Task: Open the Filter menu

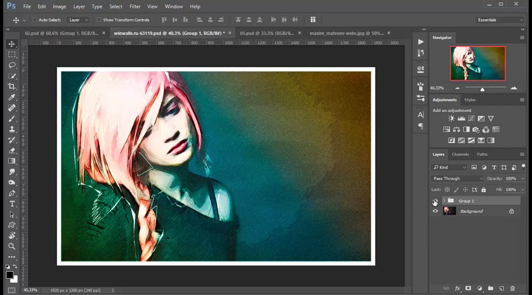Action: [135, 7]
